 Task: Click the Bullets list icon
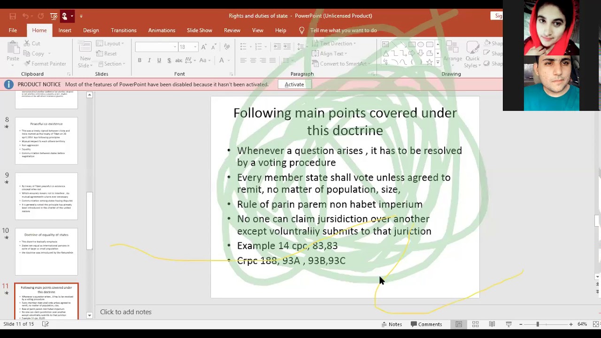coord(243,46)
